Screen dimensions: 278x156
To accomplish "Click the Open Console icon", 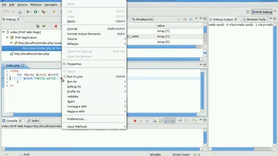I will click(x=193, y=121).
